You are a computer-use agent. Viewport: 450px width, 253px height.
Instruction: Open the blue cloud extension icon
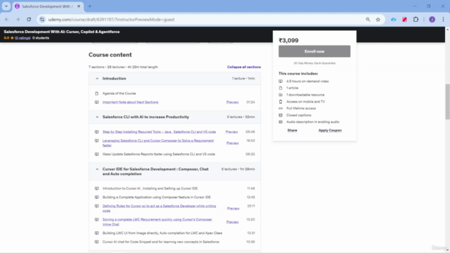394,20
